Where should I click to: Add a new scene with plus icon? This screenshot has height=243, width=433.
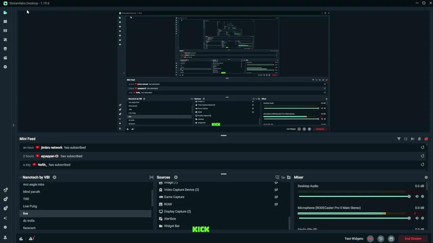54,177
